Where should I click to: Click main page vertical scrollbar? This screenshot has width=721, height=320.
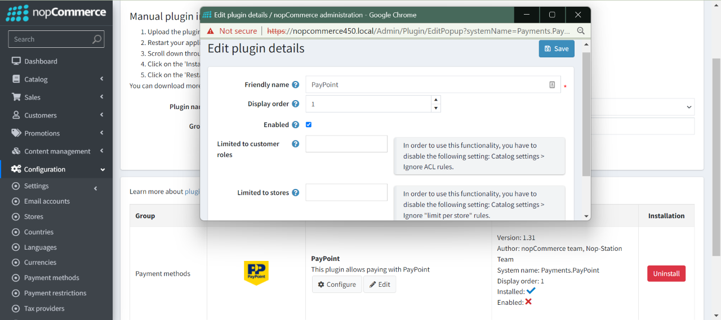[x=716, y=157]
